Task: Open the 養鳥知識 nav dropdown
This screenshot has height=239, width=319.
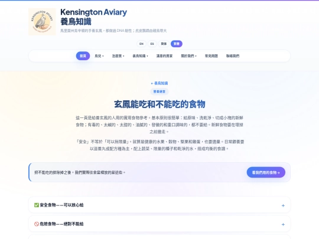Action: tap(140, 56)
